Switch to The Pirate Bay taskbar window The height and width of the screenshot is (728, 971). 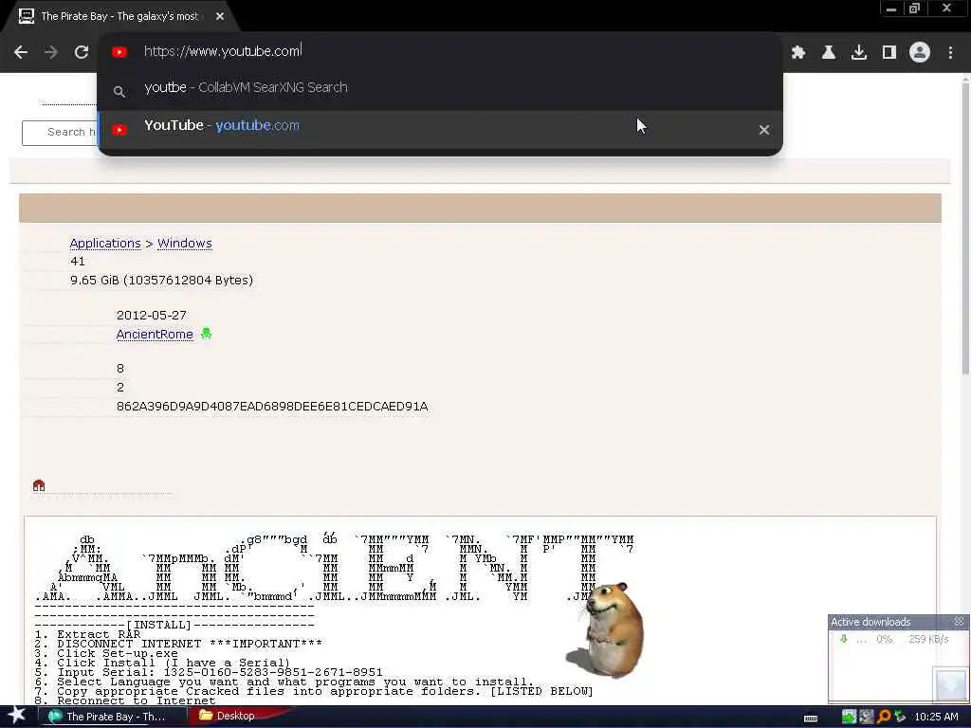(114, 717)
